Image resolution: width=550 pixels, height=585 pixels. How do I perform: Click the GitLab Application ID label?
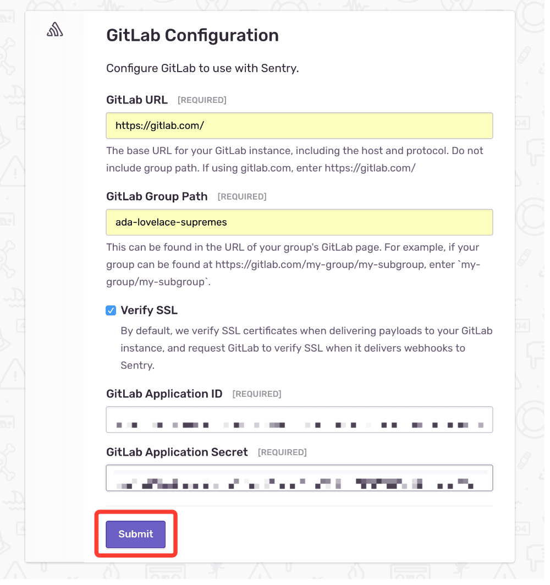[x=164, y=393]
